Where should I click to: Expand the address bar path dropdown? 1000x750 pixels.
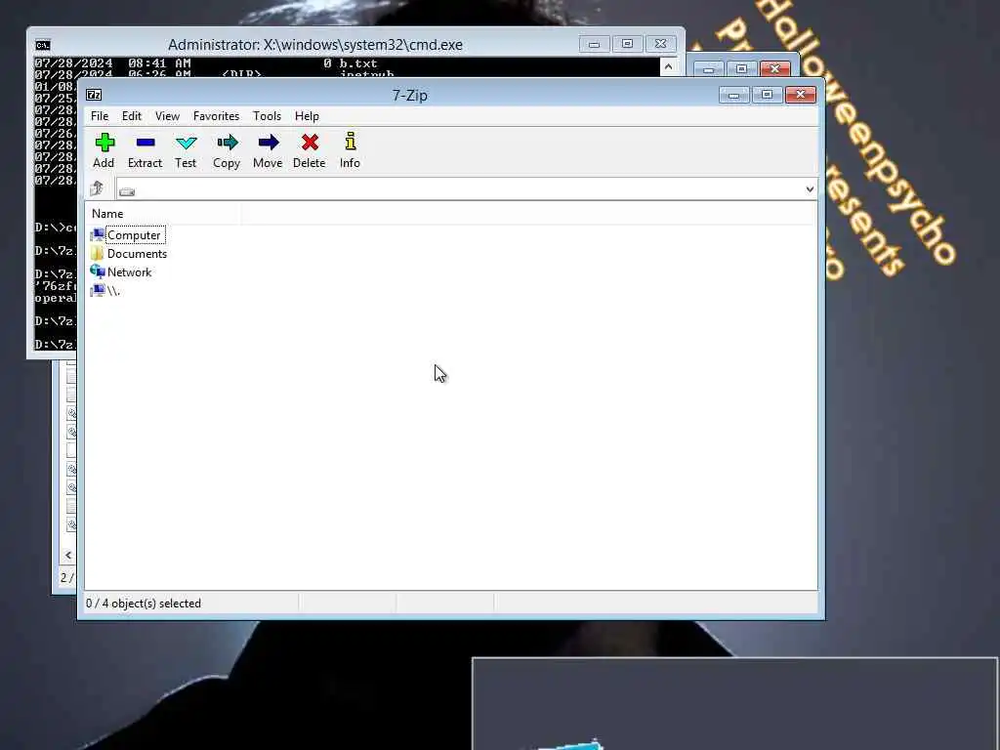click(x=810, y=189)
